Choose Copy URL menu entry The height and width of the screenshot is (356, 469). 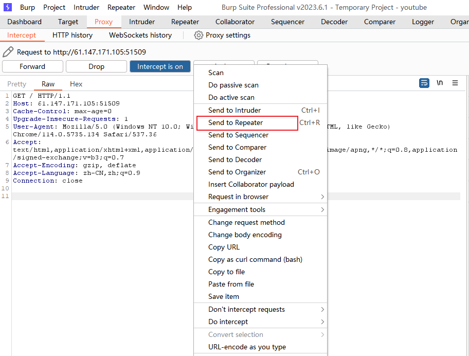click(x=260, y=247)
